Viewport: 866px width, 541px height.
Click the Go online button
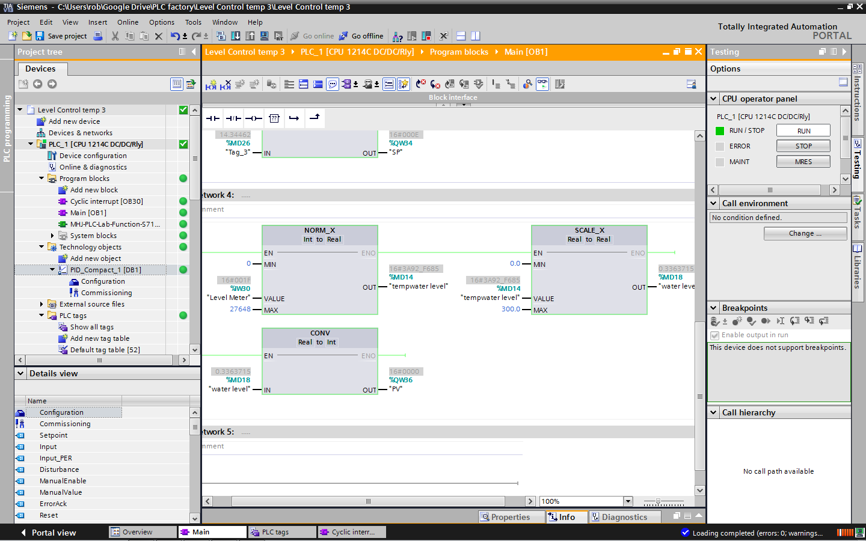pos(312,36)
